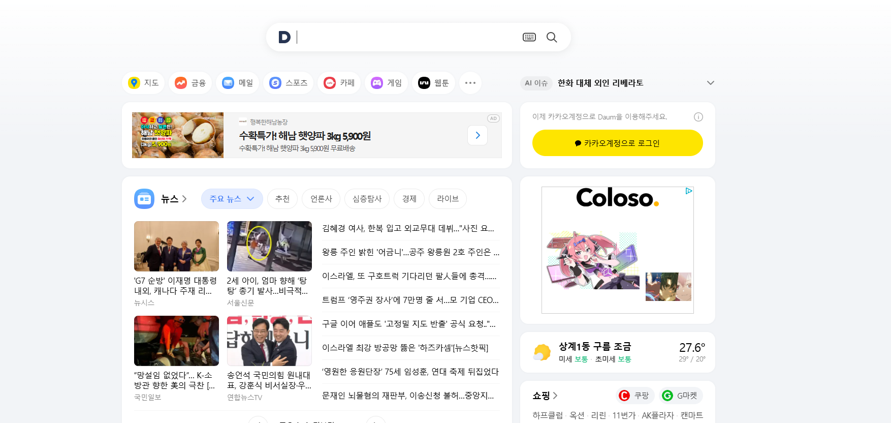Open the G7 순방 이재명 대통령 photo
This screenshot has height=423, width=891.
(x=176, y=246)
